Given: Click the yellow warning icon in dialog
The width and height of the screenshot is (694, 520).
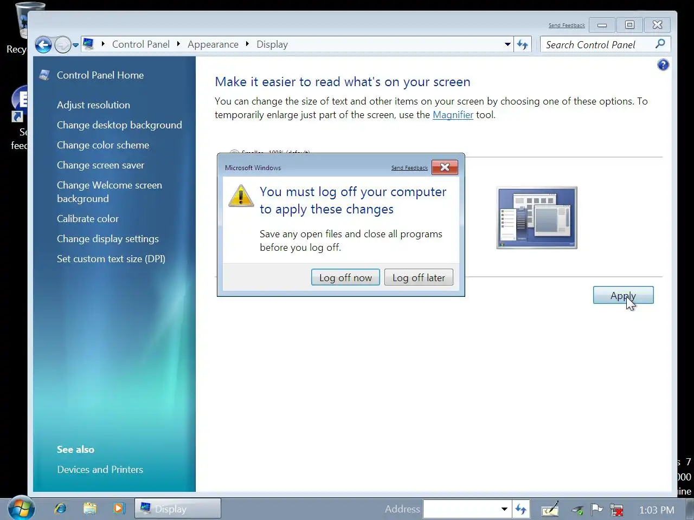Looking at the screenshot, I should [241, 196].
